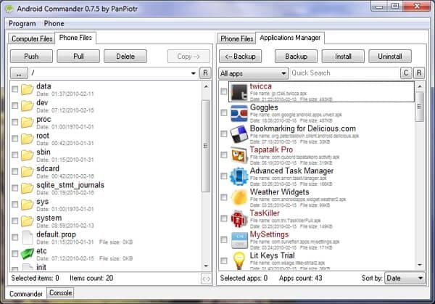Tick the Goggles app checkbox
Image resolution: width=435 pixels, height=304 pixels.
223,112
